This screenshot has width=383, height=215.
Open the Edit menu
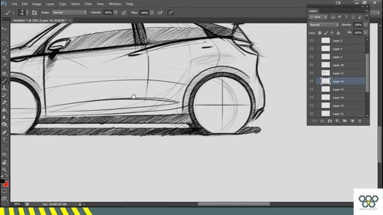(x=25, y=4)
